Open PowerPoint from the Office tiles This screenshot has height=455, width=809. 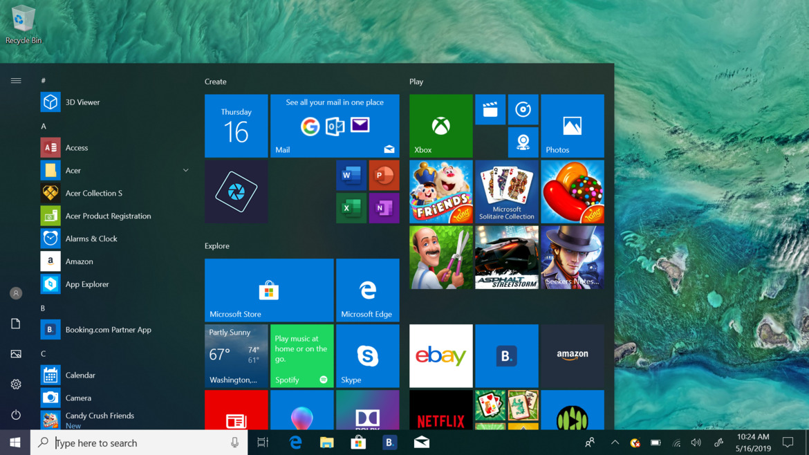384,176
